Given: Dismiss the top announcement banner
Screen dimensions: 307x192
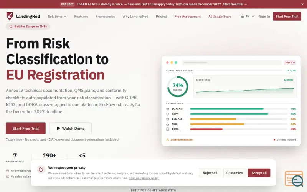Looking at the screenshot, I should [302, 4].
